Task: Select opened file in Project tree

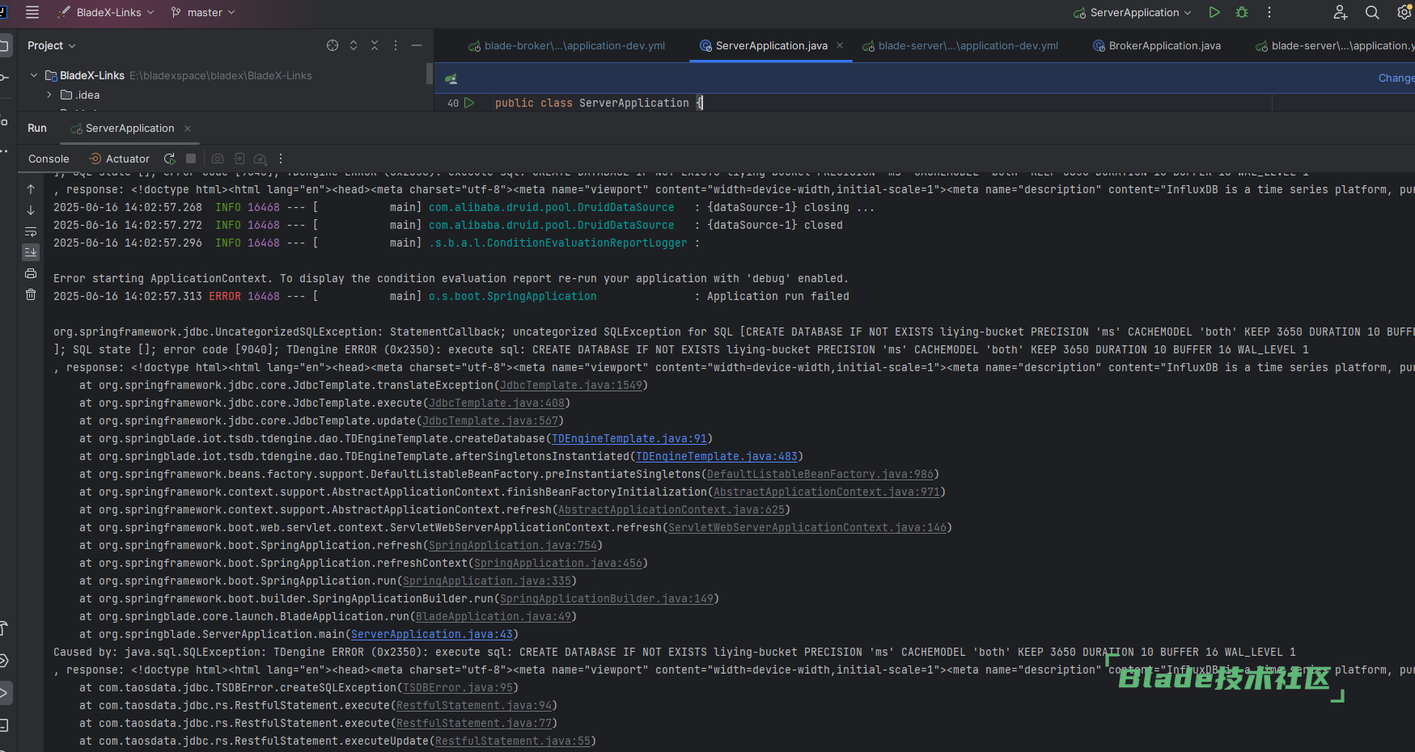Action: (x=333, y=45)
